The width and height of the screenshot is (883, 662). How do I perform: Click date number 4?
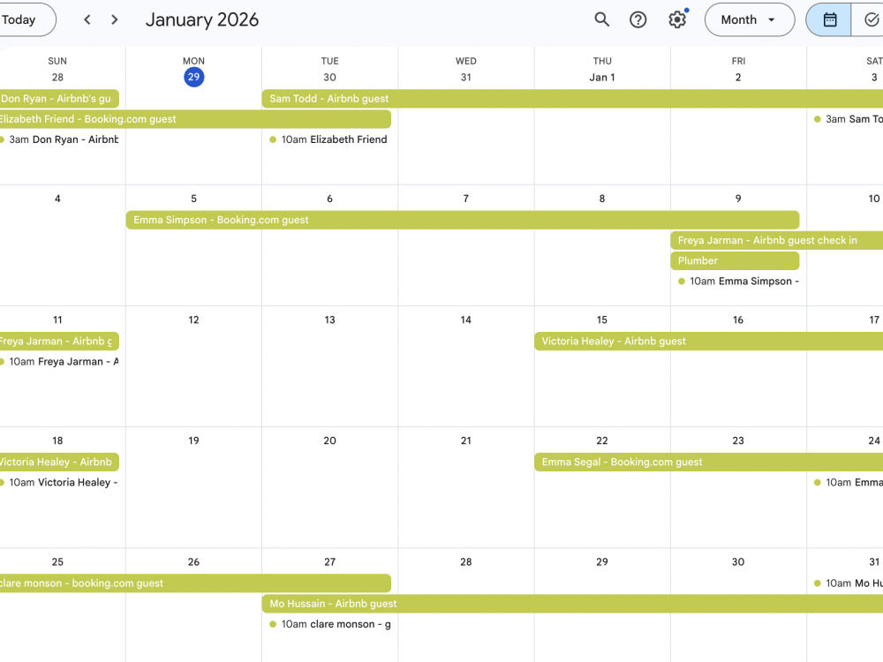pos(57,199)
